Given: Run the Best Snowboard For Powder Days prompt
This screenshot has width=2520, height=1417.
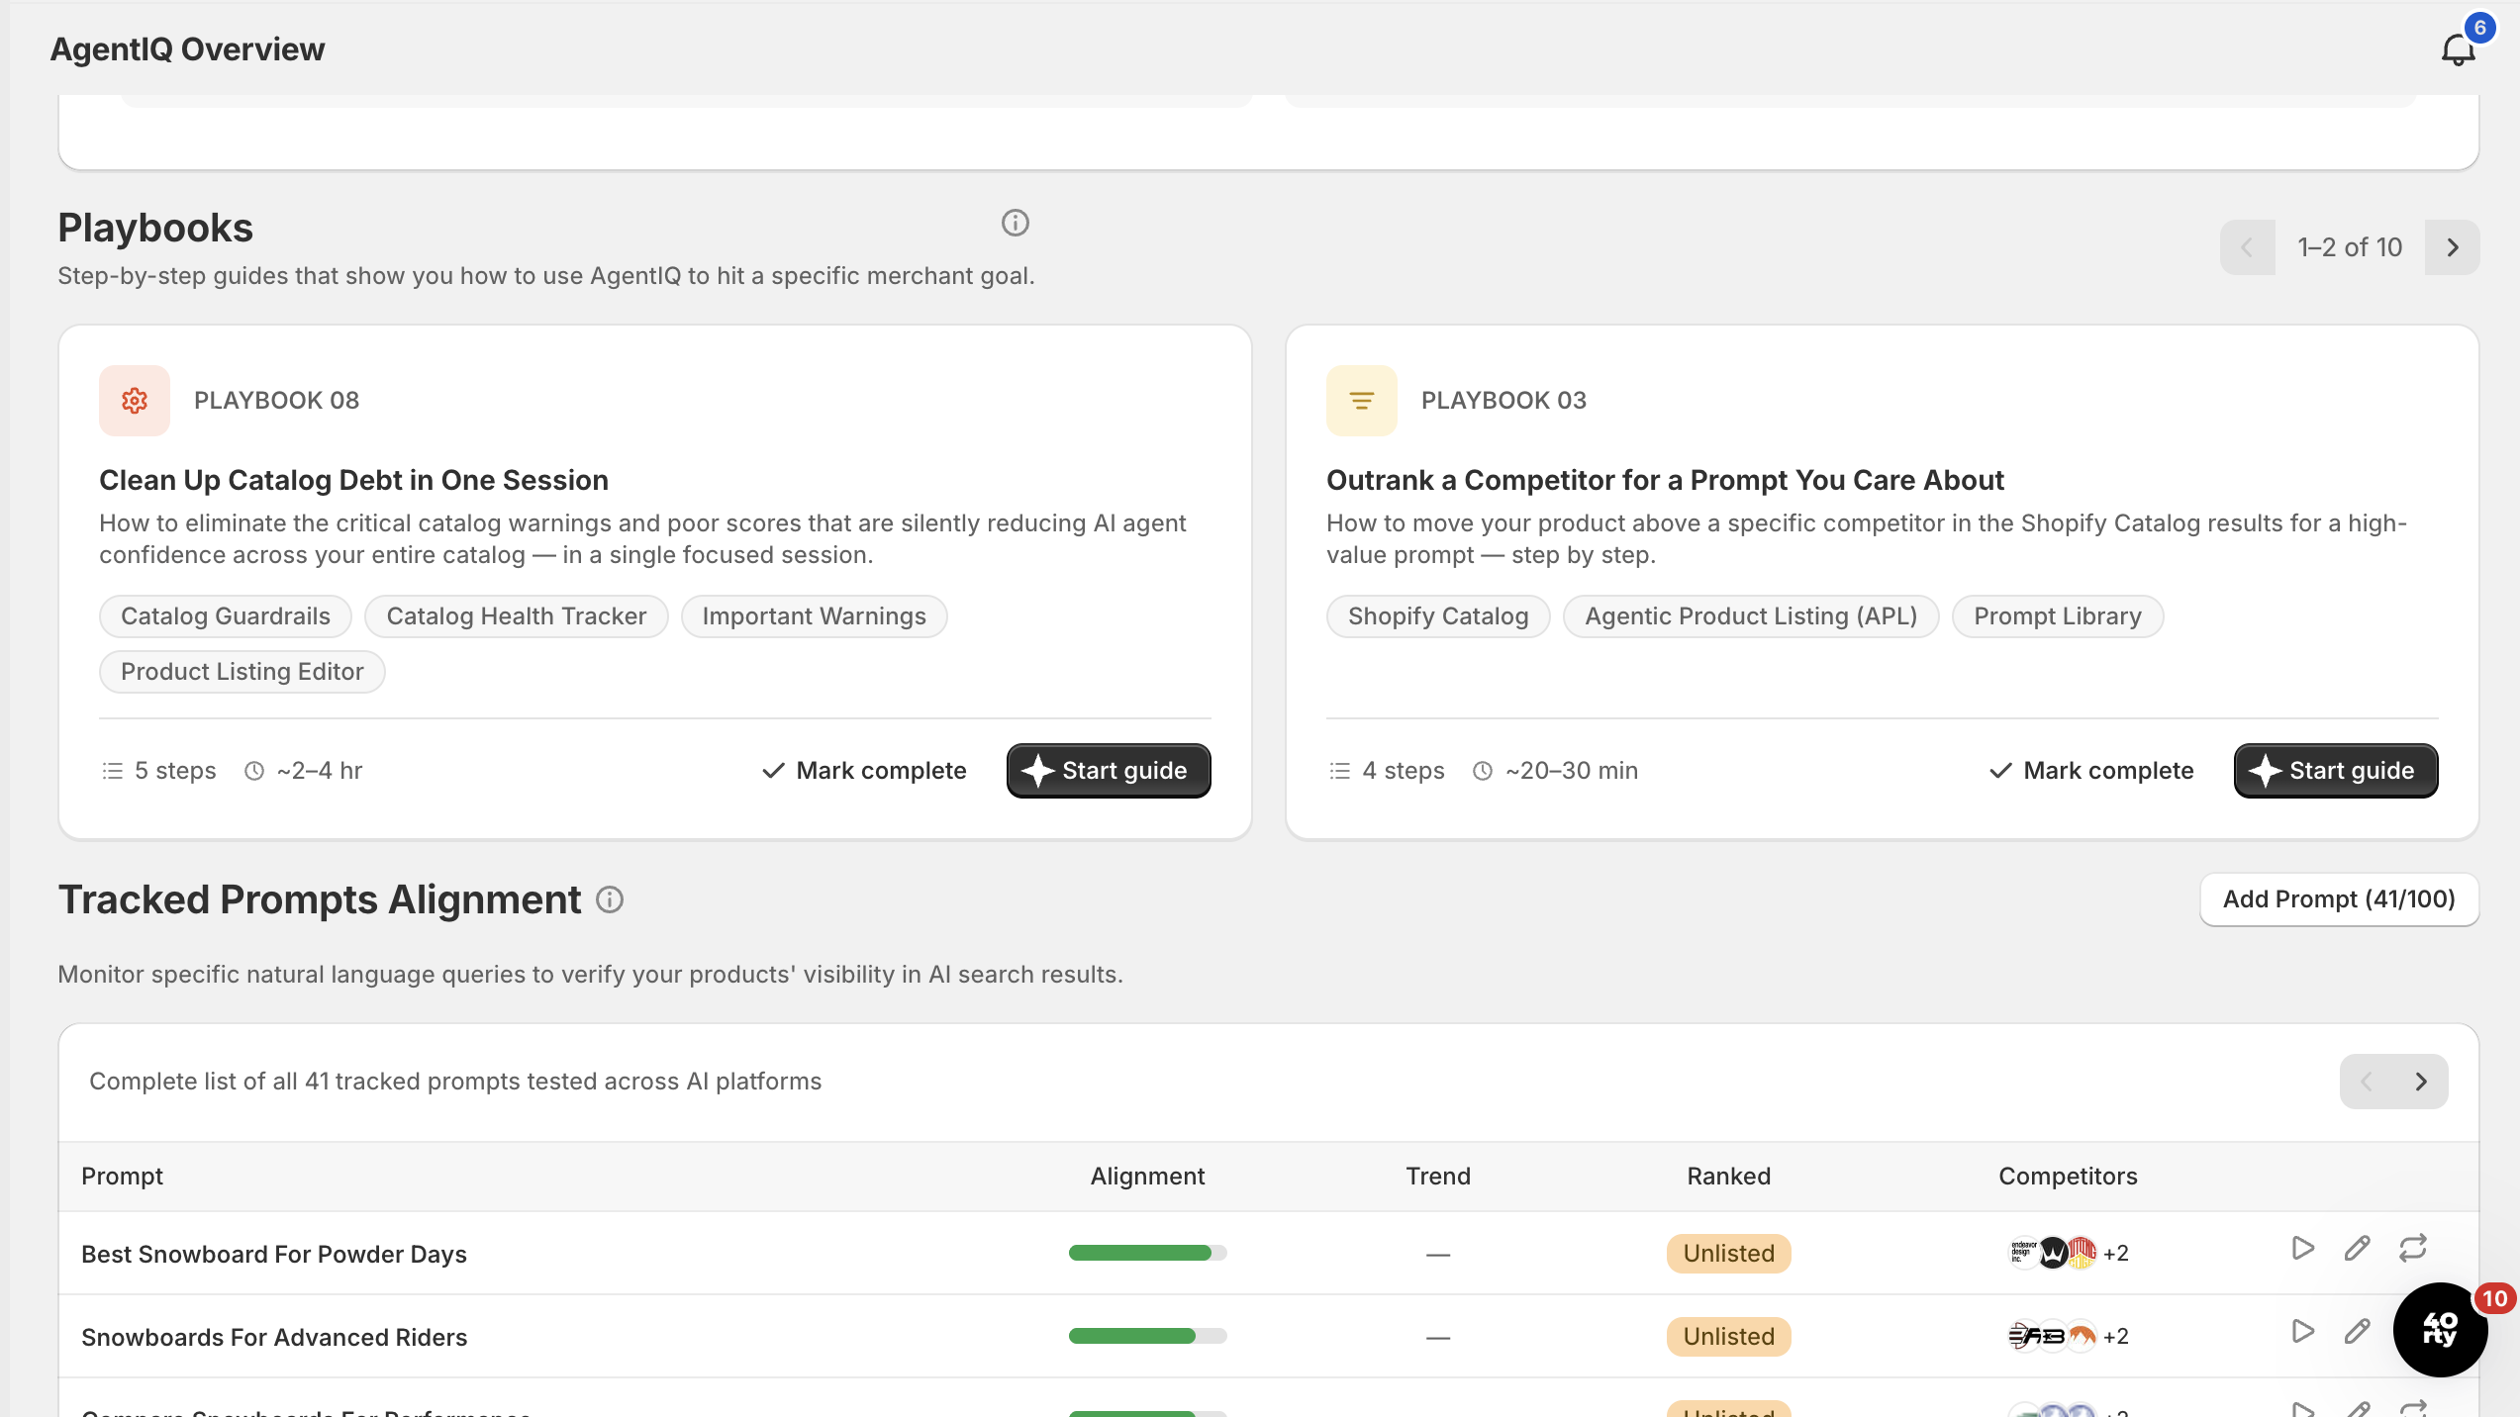Looking at the screenshot, I should [x=2303, y=1249].
